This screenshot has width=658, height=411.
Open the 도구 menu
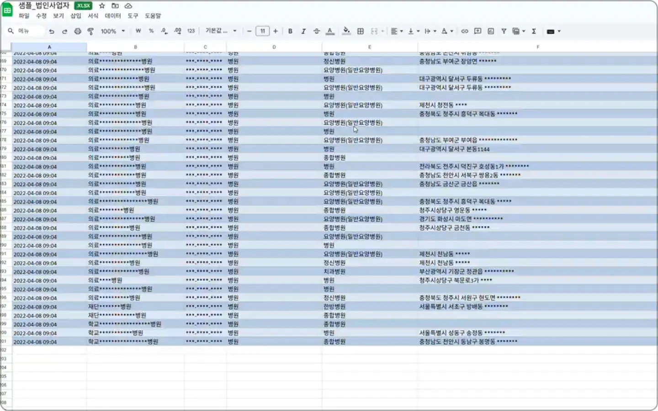pyautogui.click(x=133, y=16)
